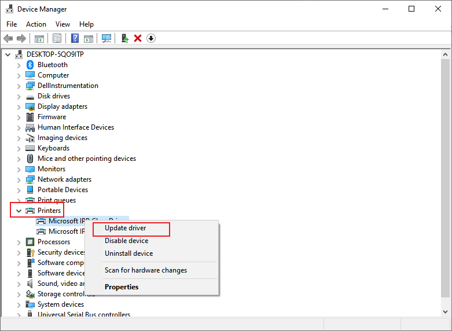Close the Device Manager window
This screenshot has height=331, width=452.
click(x=438, y=9)
